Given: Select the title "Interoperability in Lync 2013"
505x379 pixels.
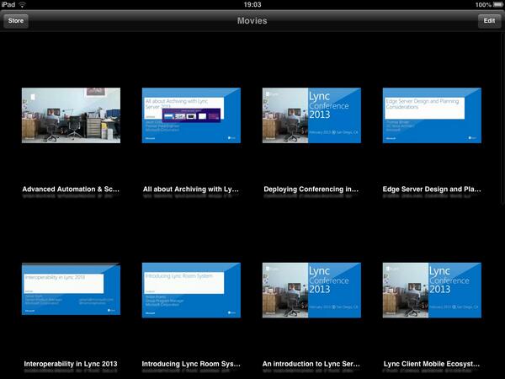Looking at the screenshot, I should pyautogui.click(x=71, y=364).
